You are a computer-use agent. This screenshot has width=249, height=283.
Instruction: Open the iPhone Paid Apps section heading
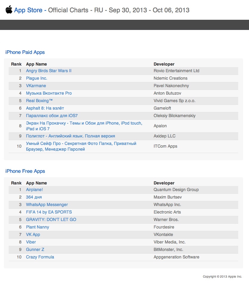25,52
